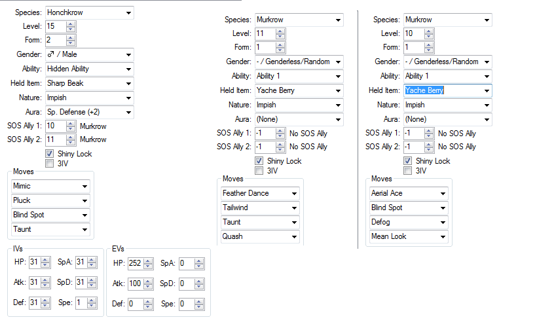Image resolution: width=537 pixels, height=328 pixels.
Task: Enable 3IV checkbox for level 11 Murkrow
Action: pos(259,171)
